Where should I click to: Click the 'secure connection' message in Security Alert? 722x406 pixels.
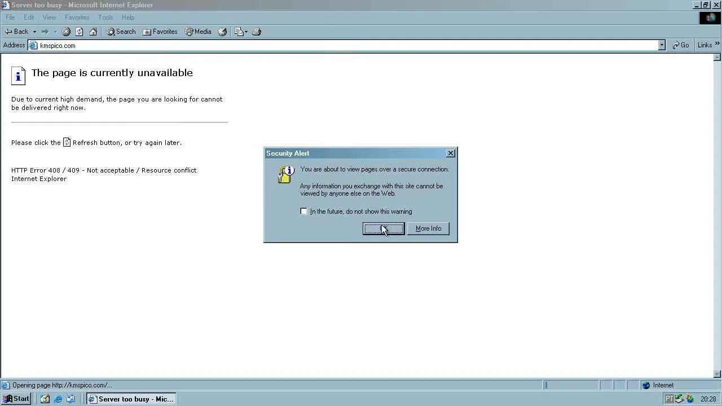click(x=375, y=169)
